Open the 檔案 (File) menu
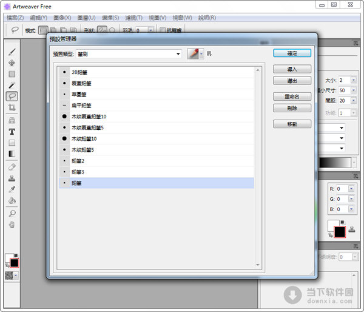Viewport: 364px width, 312px height. pos(15,18)
